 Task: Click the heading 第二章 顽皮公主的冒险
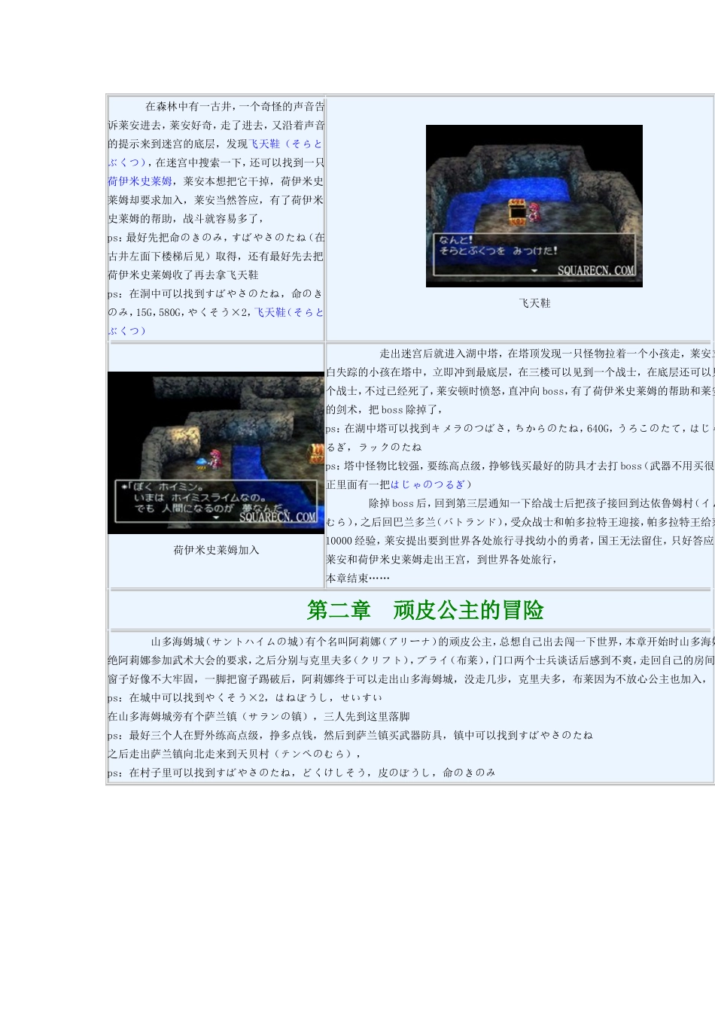[x=425, y=610]
